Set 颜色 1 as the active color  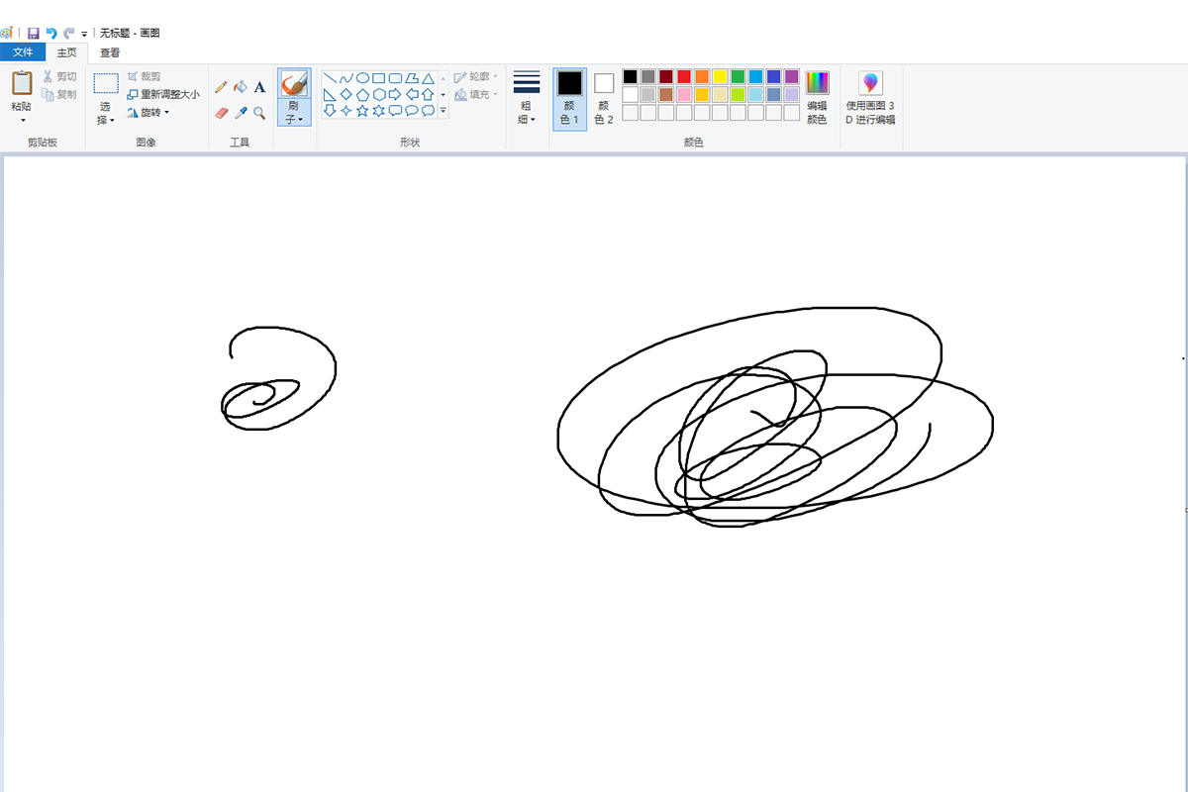[569, 98]
